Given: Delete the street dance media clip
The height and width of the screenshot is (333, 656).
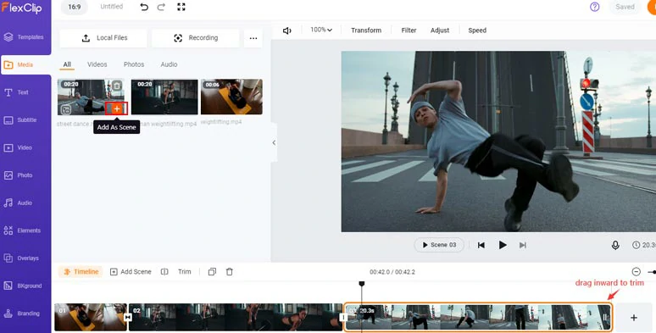Looking at the screenshot, I should tap(117, 86).
